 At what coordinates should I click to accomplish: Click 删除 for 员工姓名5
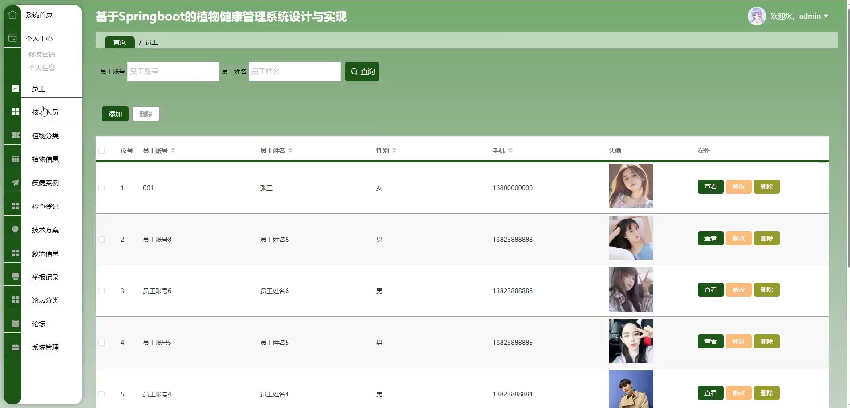click(x=767, y=341)
